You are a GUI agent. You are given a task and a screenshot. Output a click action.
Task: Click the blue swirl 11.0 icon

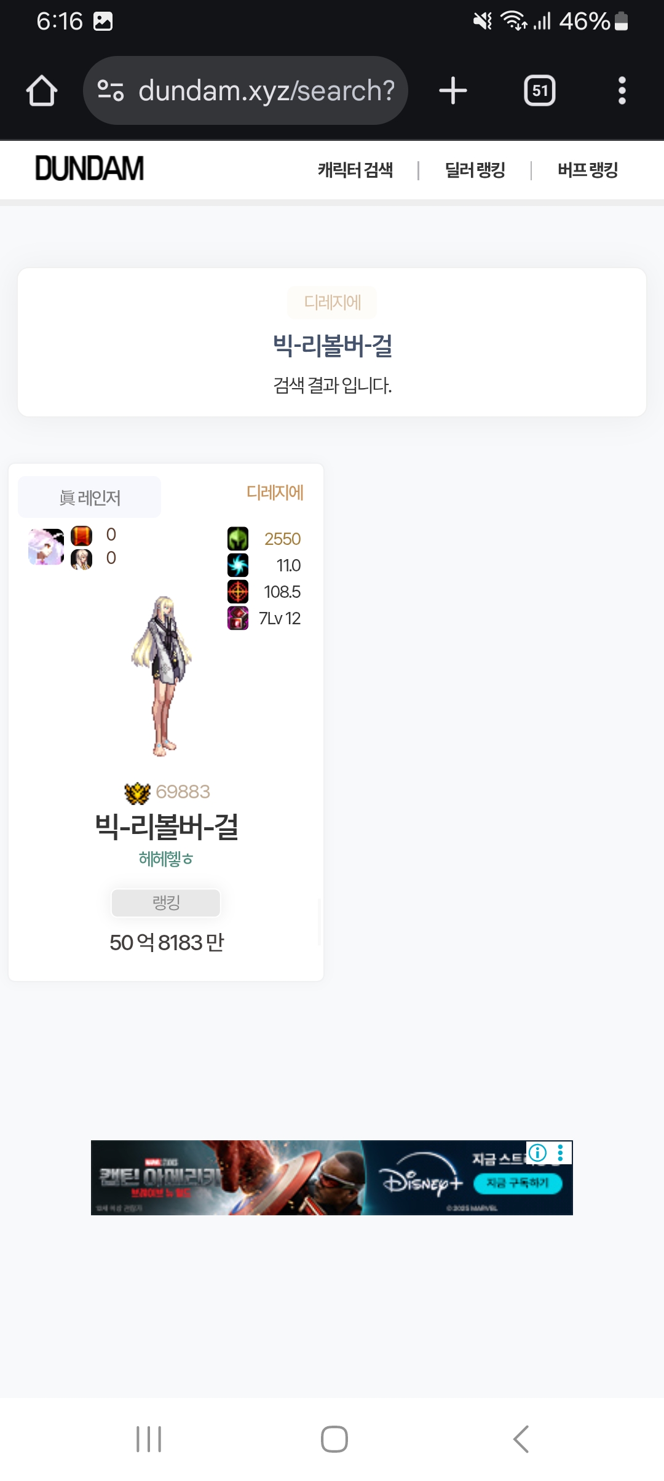(238, 565)
